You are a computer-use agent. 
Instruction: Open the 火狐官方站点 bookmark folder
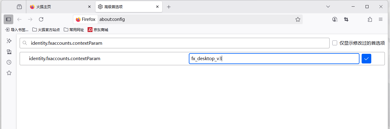tap(46, 30)
